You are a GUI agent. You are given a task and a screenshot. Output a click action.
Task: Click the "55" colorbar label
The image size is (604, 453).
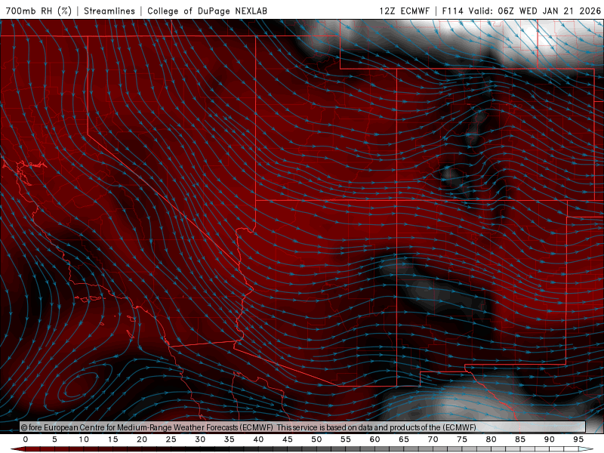[x=346, y=439]
